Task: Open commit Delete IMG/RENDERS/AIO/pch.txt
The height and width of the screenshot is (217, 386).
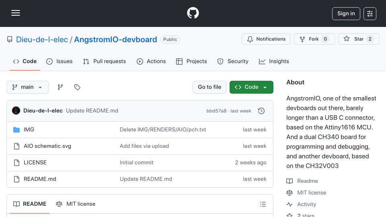Action: click(163, 130)
